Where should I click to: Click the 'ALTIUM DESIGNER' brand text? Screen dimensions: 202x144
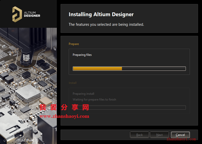point(32,14)
